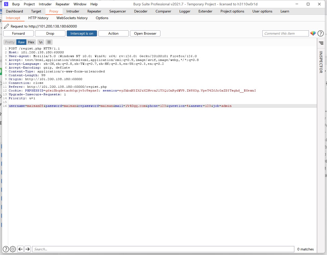
Task: Open the highlight color picker icon
Action: pos(313,33)
